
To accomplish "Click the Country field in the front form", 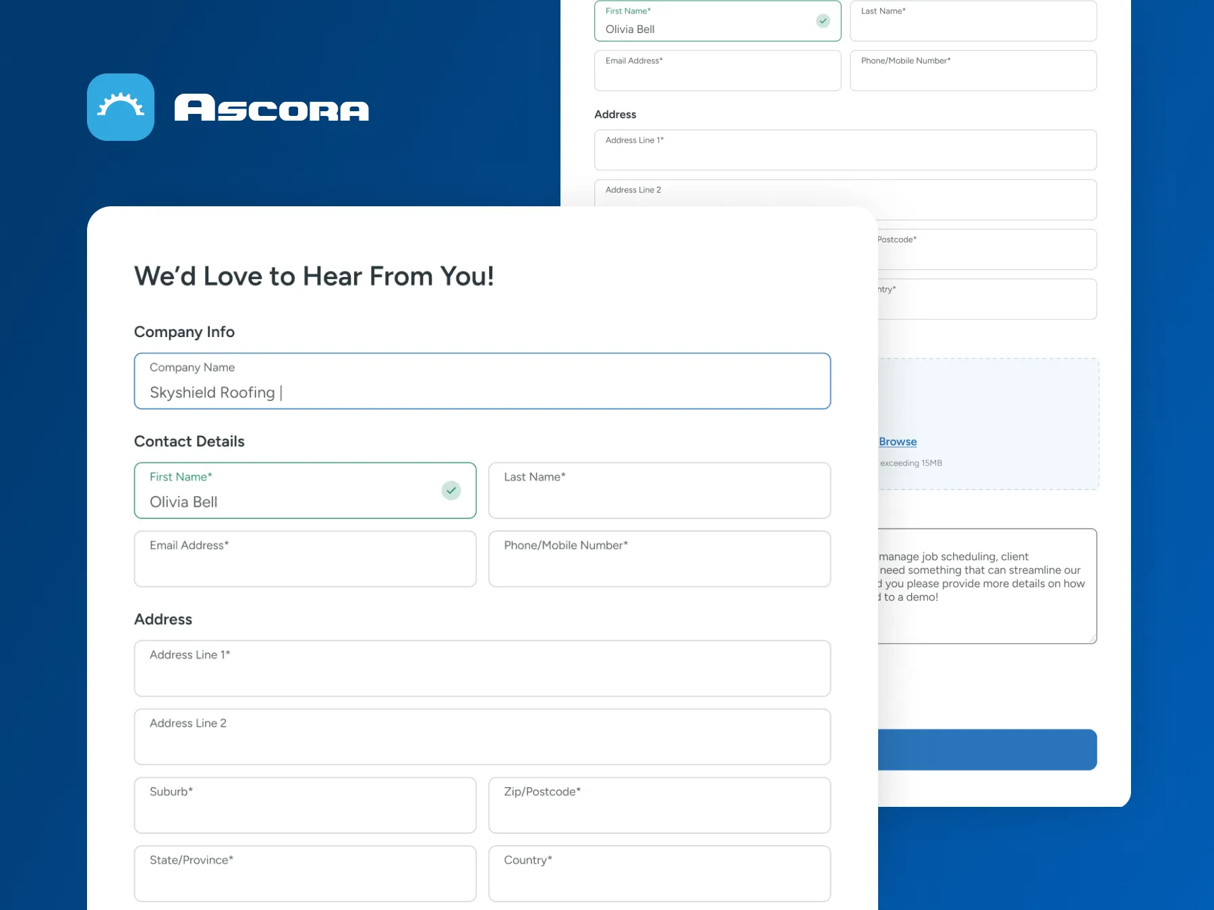I will coord(660,874).
